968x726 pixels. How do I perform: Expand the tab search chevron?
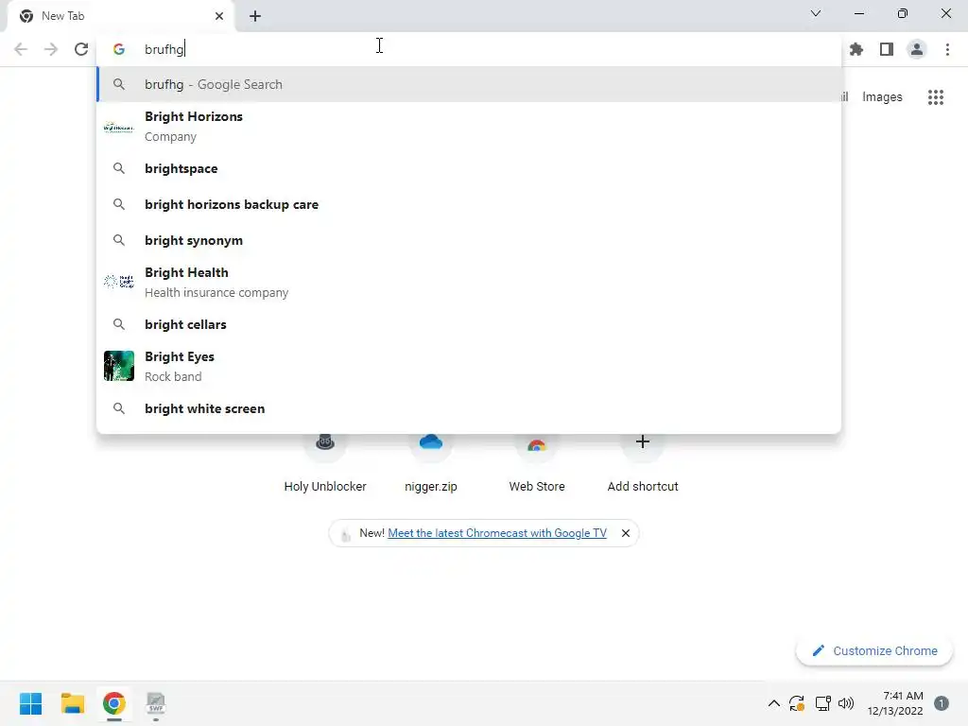816,13
